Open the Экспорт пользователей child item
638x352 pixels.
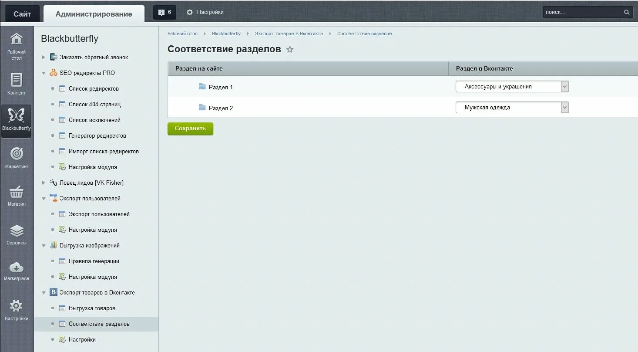99,214
